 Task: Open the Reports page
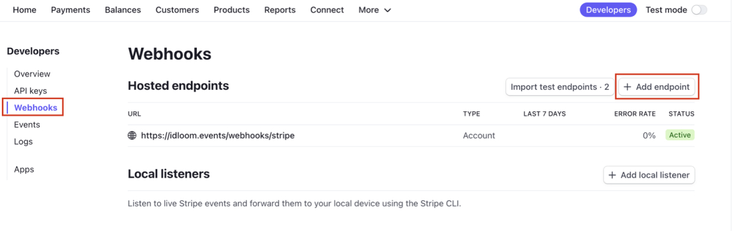pyautogui.click(x=280, y=10)
